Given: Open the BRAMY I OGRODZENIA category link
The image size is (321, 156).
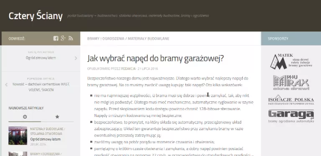Looking at the screenshot, I should click(105, 38).
